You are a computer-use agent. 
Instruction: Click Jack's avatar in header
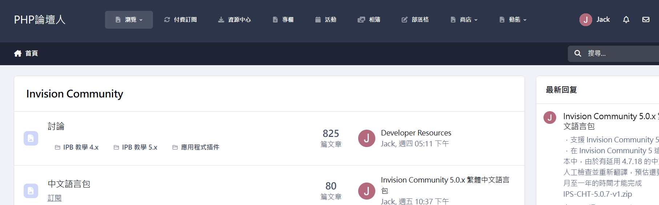tap(586, 20)
